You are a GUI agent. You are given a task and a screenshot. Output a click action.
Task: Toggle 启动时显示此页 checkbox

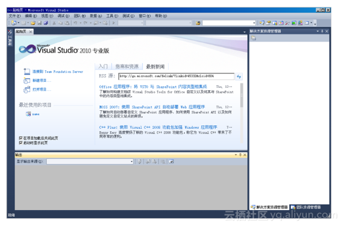(20, 143)
